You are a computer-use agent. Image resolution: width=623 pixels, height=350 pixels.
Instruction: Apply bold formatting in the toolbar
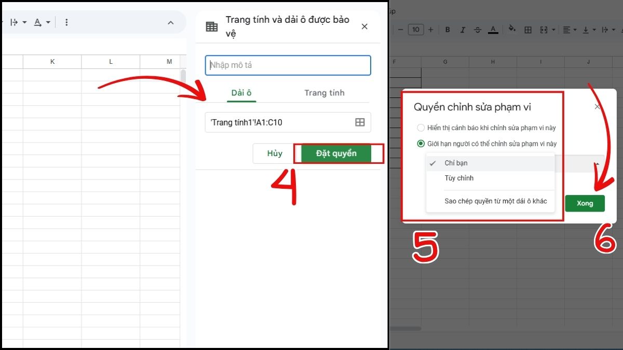[448, 30]
